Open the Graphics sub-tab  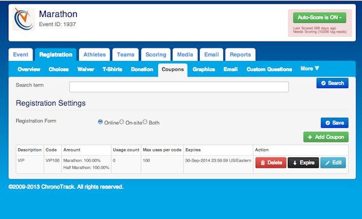point(204,69)
